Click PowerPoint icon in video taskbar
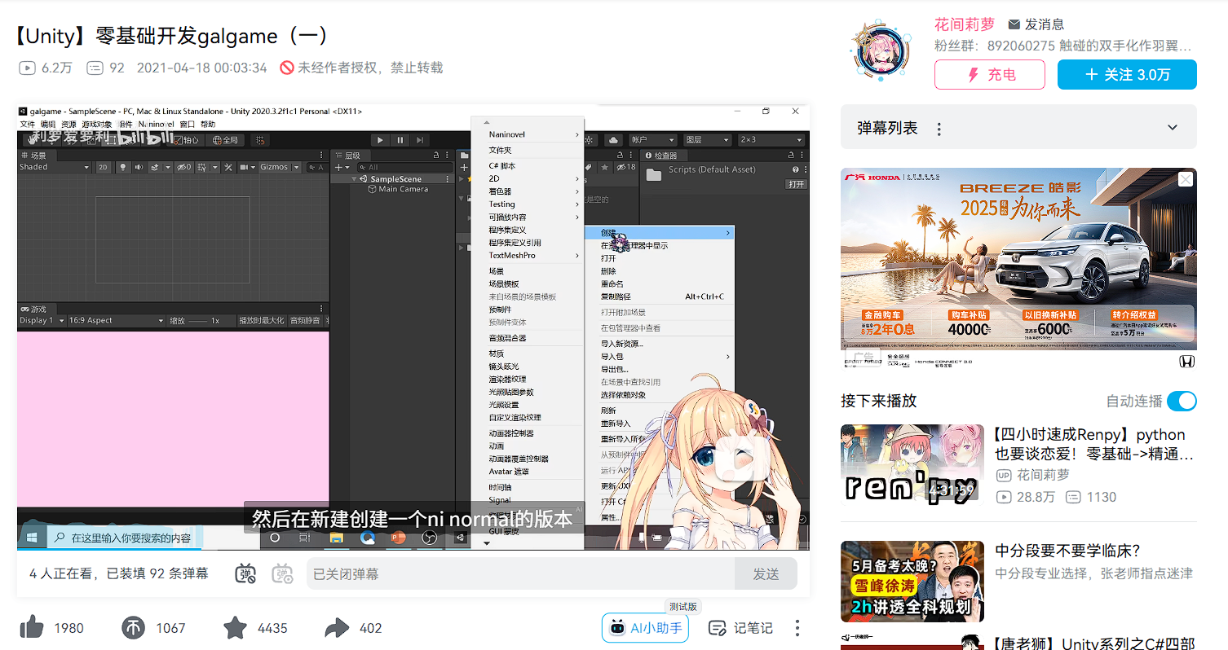1228x650 pixels. pyautogui.click(x=398, y=538)
